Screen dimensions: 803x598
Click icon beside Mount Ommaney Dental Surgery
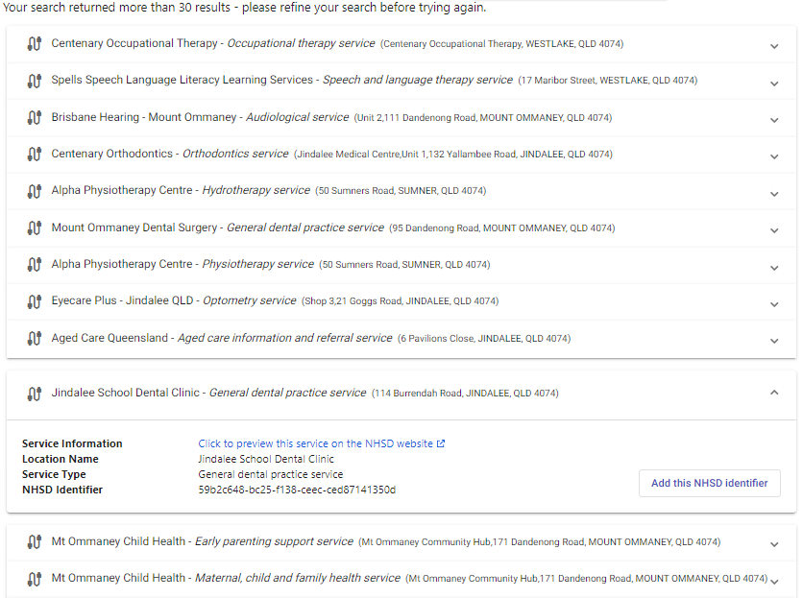coord(35,227)
